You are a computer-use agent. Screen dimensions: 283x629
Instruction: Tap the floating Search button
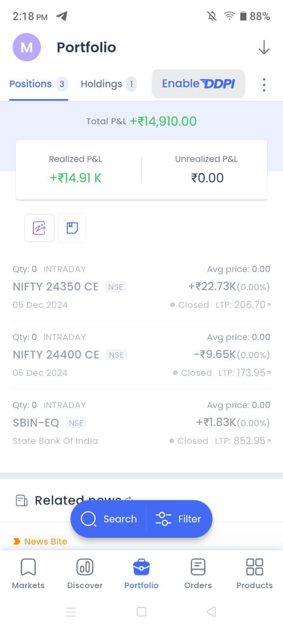tap(109, 519)
